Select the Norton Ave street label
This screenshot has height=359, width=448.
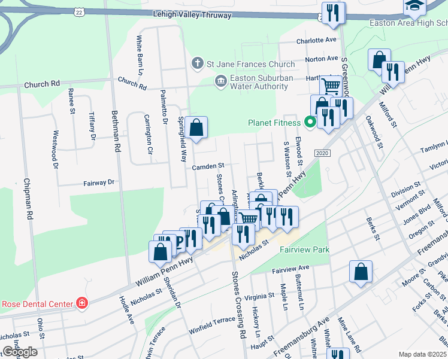[322, 59]
